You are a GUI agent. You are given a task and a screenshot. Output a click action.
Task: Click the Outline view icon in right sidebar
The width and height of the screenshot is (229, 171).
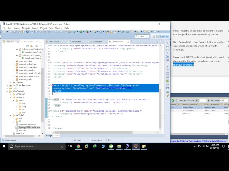pos(167,56)
